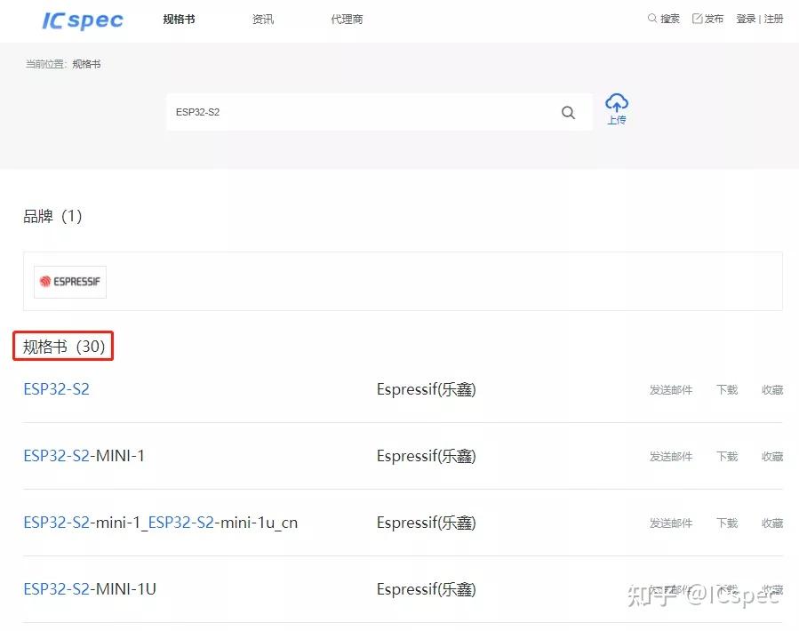Click the ICspec site logo
The width and height of the screenshot is (799, 631).
point(81,20)
